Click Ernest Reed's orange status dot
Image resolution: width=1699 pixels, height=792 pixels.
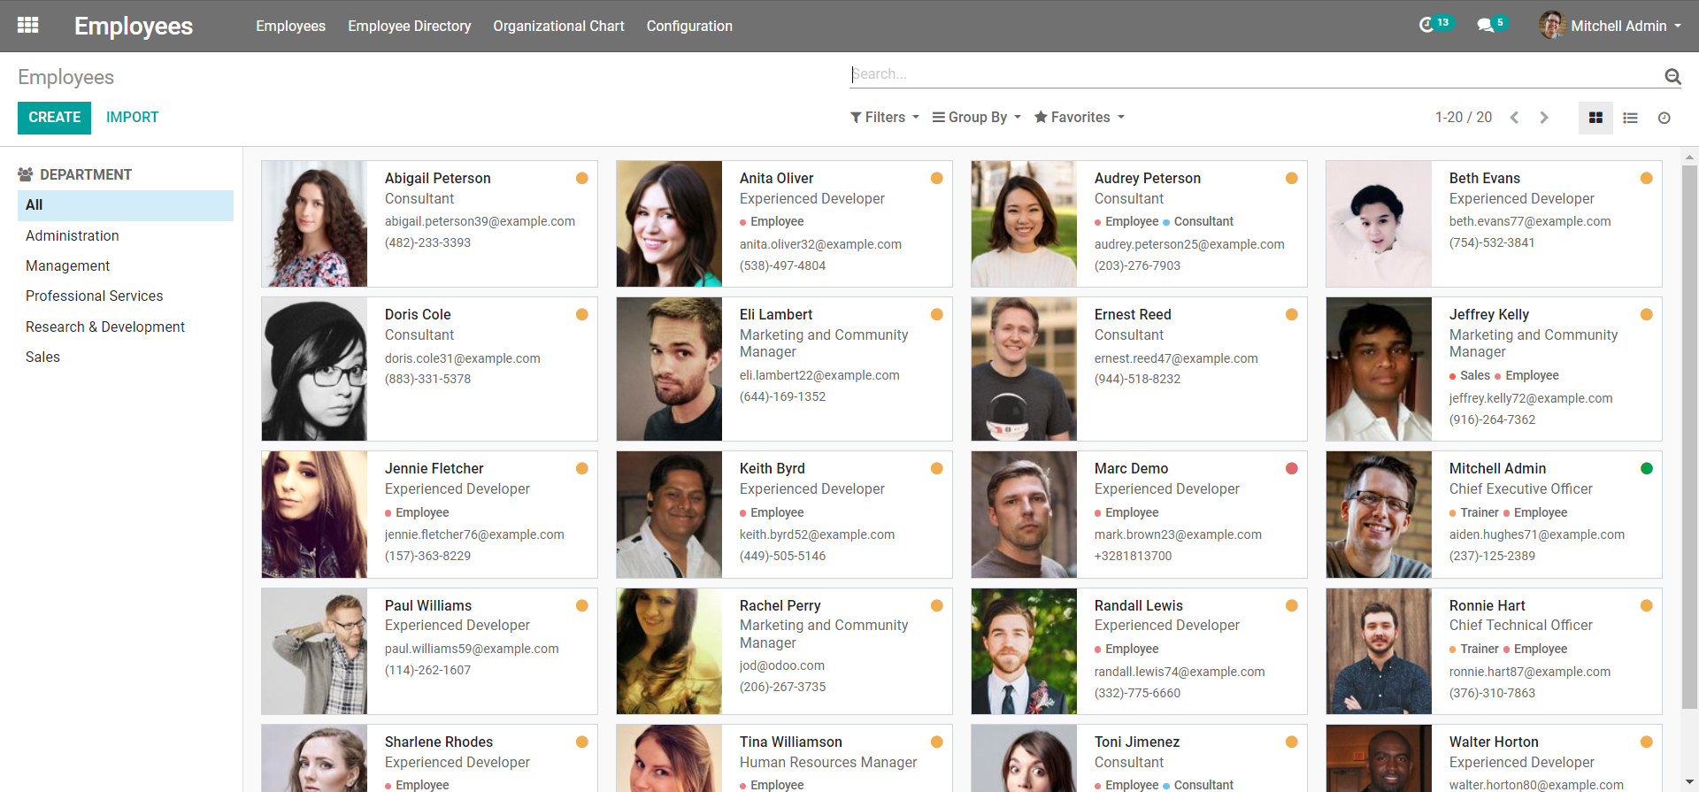1292,314
